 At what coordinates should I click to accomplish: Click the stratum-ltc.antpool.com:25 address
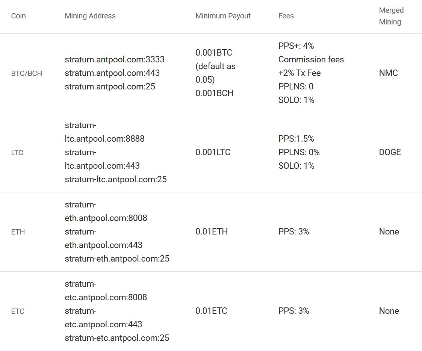pyautogui.click(x=116, y=179)
